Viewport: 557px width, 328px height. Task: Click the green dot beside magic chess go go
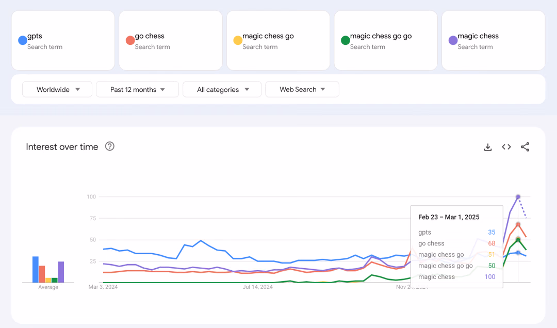[345, 41]
